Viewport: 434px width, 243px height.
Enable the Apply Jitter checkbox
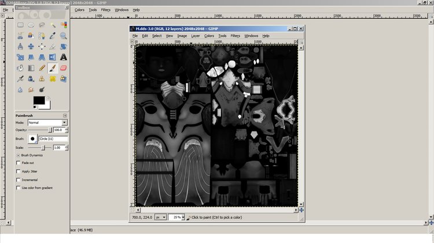click(19, 171)
